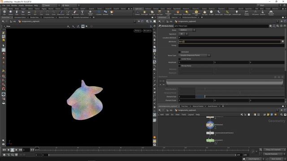Switch to the Take List tab

pos(174,17)
